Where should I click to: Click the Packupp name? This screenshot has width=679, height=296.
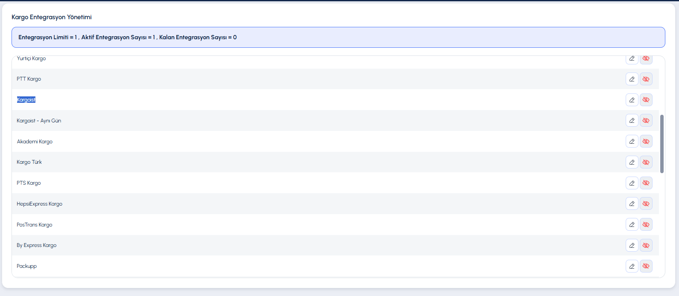pos(27,266)
